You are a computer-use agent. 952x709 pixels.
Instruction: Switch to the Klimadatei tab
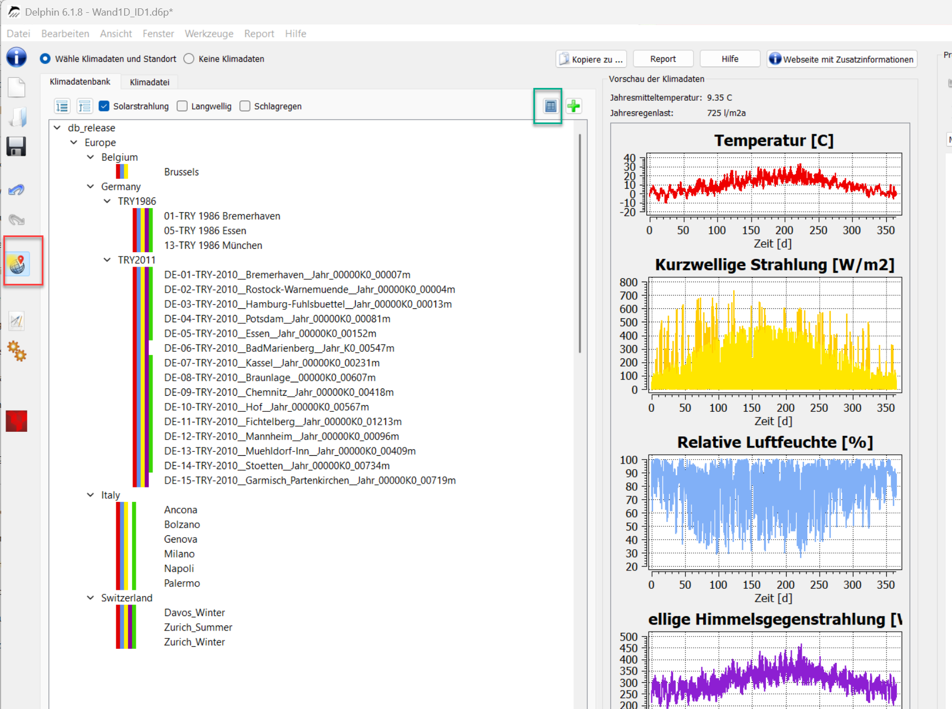149,82
